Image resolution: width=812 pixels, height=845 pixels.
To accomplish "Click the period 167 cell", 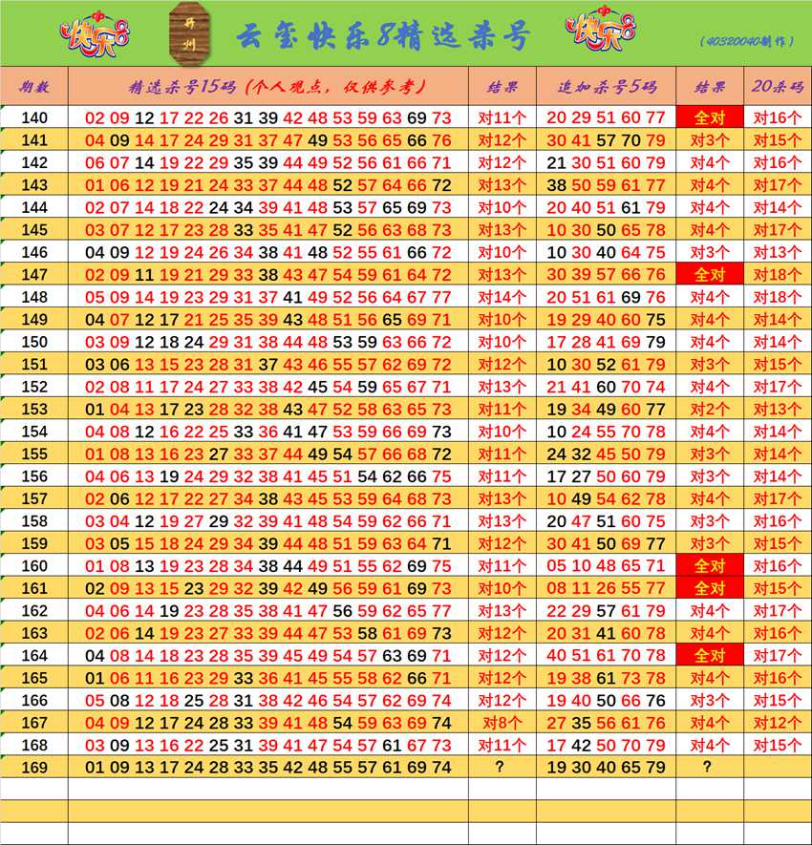I will pos(34,723).
